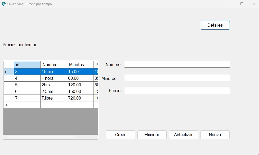Click into the Minutos input field

tap(177, 78)
